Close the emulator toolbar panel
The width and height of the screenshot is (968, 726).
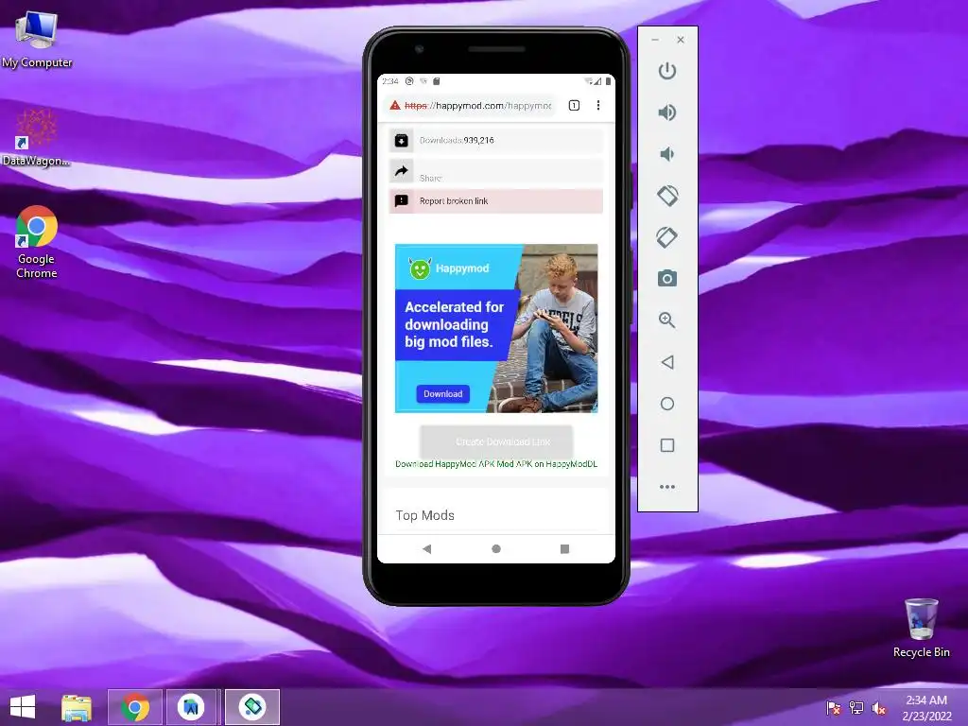[x=681, y=40]
